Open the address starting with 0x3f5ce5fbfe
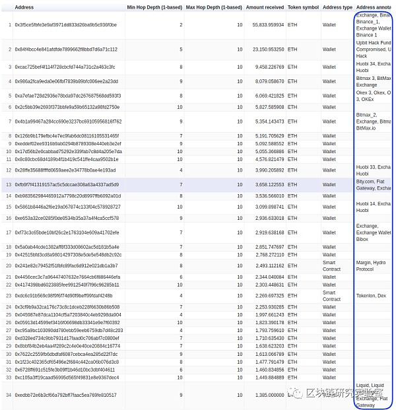The width and height of the screenshot is (396, 410). pyautogui.click(x=65, y=25)
